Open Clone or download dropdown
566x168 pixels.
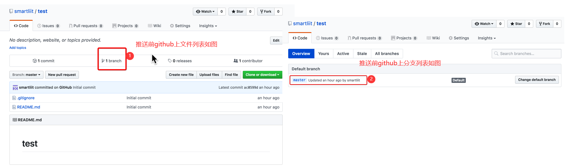(262, 75)
